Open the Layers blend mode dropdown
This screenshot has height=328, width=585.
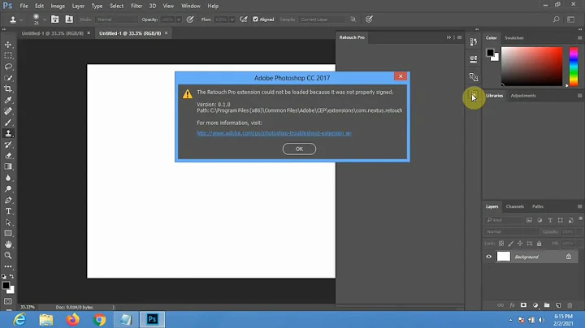(512, 231)
